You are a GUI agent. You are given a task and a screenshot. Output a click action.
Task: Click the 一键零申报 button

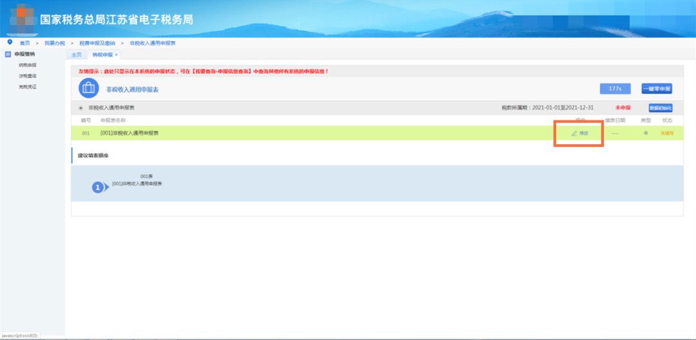pos(657,89)
